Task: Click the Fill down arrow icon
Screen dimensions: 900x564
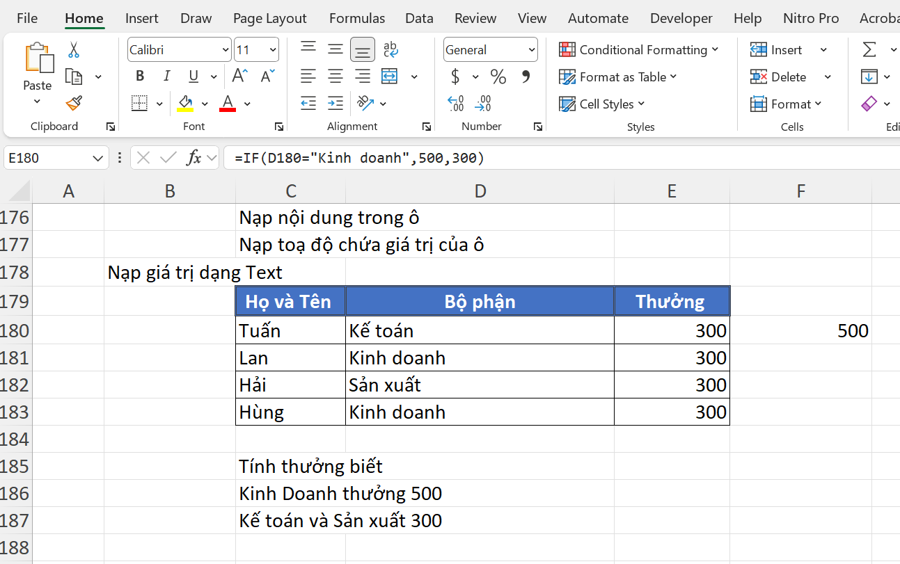Action: tap(869, 76)
